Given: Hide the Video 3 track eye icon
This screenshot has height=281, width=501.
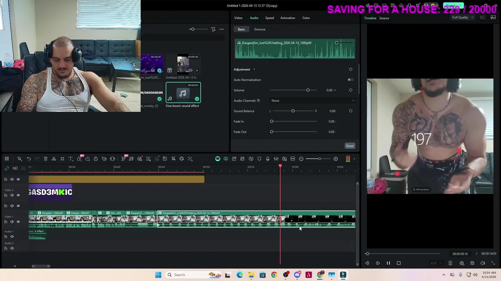Looking at the screenshot, I should tap(18, 195).
